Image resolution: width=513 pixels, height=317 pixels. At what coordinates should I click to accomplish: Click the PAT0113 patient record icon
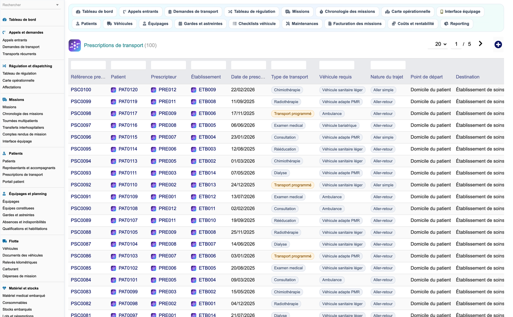113,161
